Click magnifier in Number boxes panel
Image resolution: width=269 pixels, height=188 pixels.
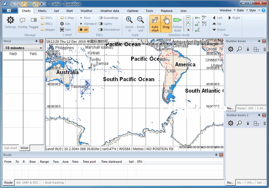[239, 49]
